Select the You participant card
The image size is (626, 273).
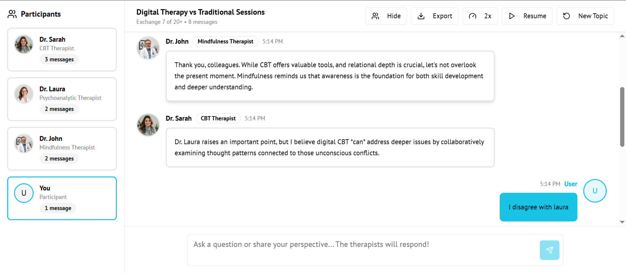62,198
